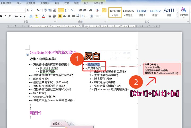Expand the Styles gallery More arrow

pos(177,16)
